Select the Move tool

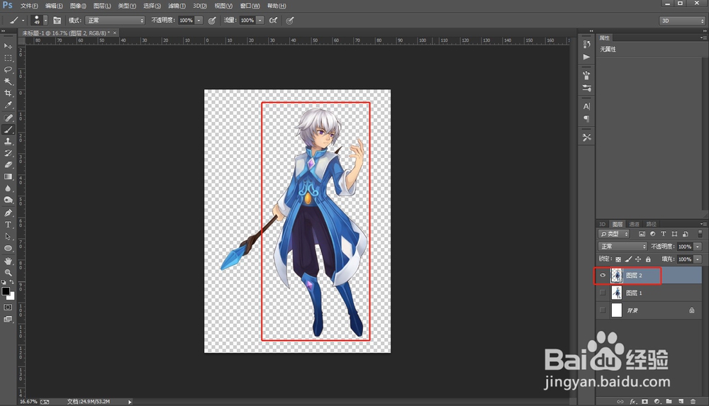(8, 46)
